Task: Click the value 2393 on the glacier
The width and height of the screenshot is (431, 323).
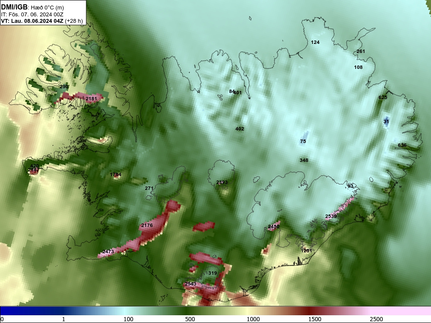Action: click(x=222, y=182)
